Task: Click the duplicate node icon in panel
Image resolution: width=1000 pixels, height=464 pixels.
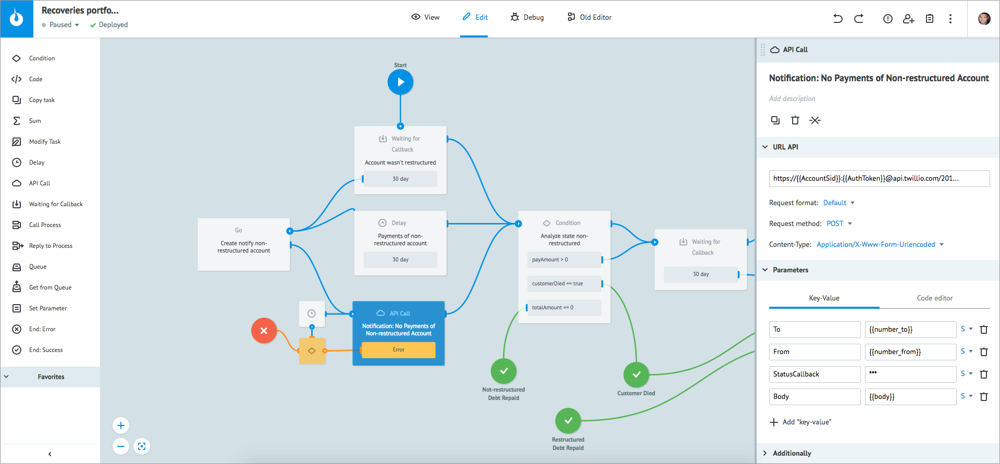Action: 775,120
